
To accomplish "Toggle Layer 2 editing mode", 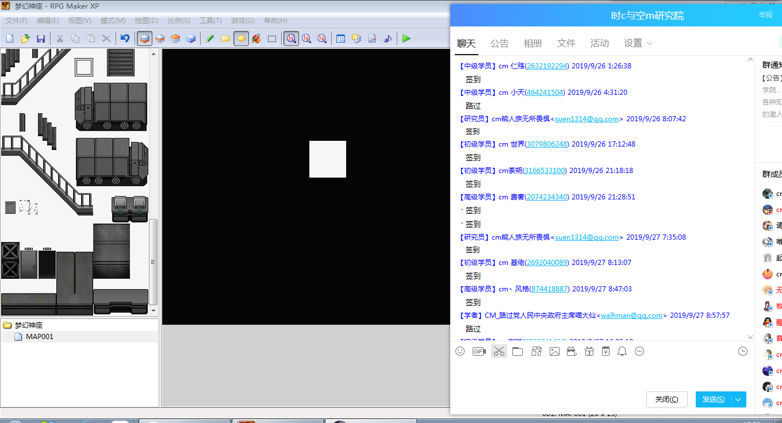I will click(160, 39).
